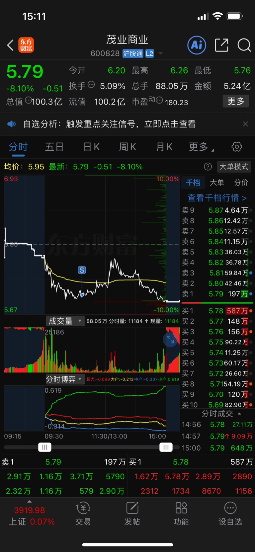The image size is (255, 552).
Task: Select the 卖5 5.83 order row
Action: [217, 252]
